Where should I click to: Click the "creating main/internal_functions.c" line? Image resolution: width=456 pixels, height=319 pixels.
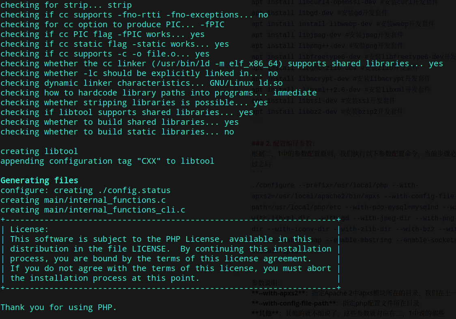tap(83, 200)
